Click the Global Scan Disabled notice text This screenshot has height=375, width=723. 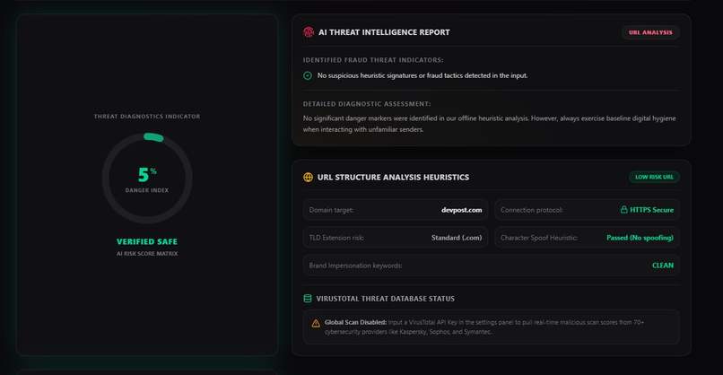coord(484,327)
